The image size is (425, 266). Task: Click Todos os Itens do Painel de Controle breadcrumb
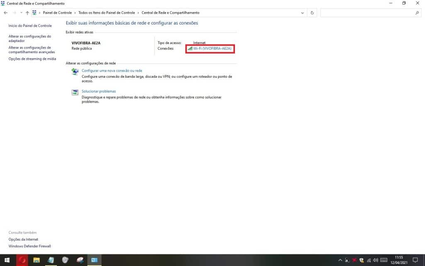[x=107, y=13]
